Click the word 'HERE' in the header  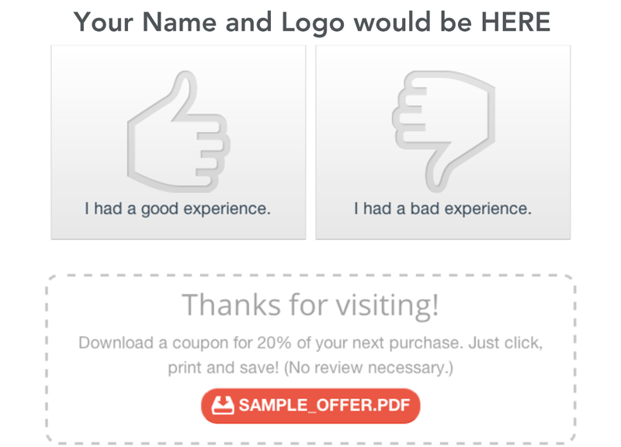[515, 23]
